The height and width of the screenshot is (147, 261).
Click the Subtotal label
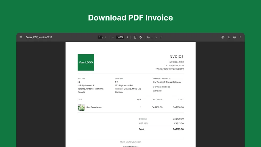coord(143,119)
